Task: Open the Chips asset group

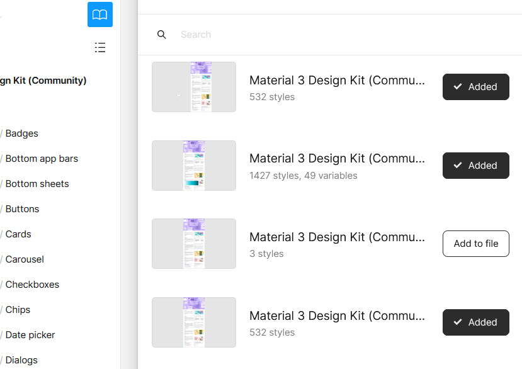Action: click(18, 310)
